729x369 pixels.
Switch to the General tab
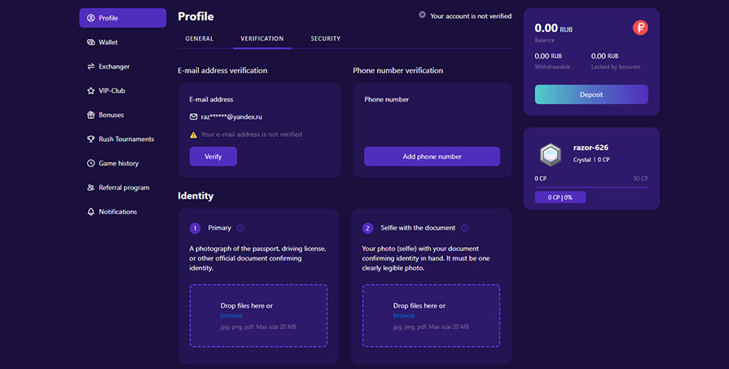[x=200, y=39]
